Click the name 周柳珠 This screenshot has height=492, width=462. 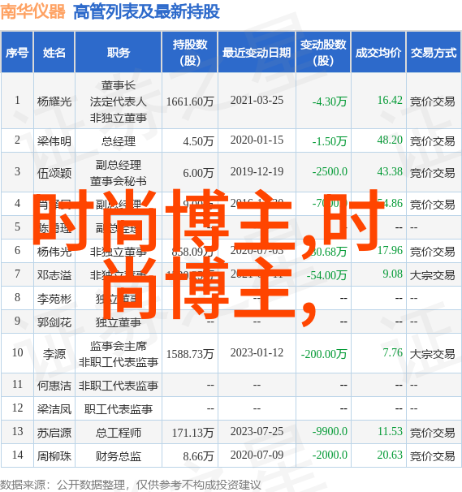tap(54, 456)
